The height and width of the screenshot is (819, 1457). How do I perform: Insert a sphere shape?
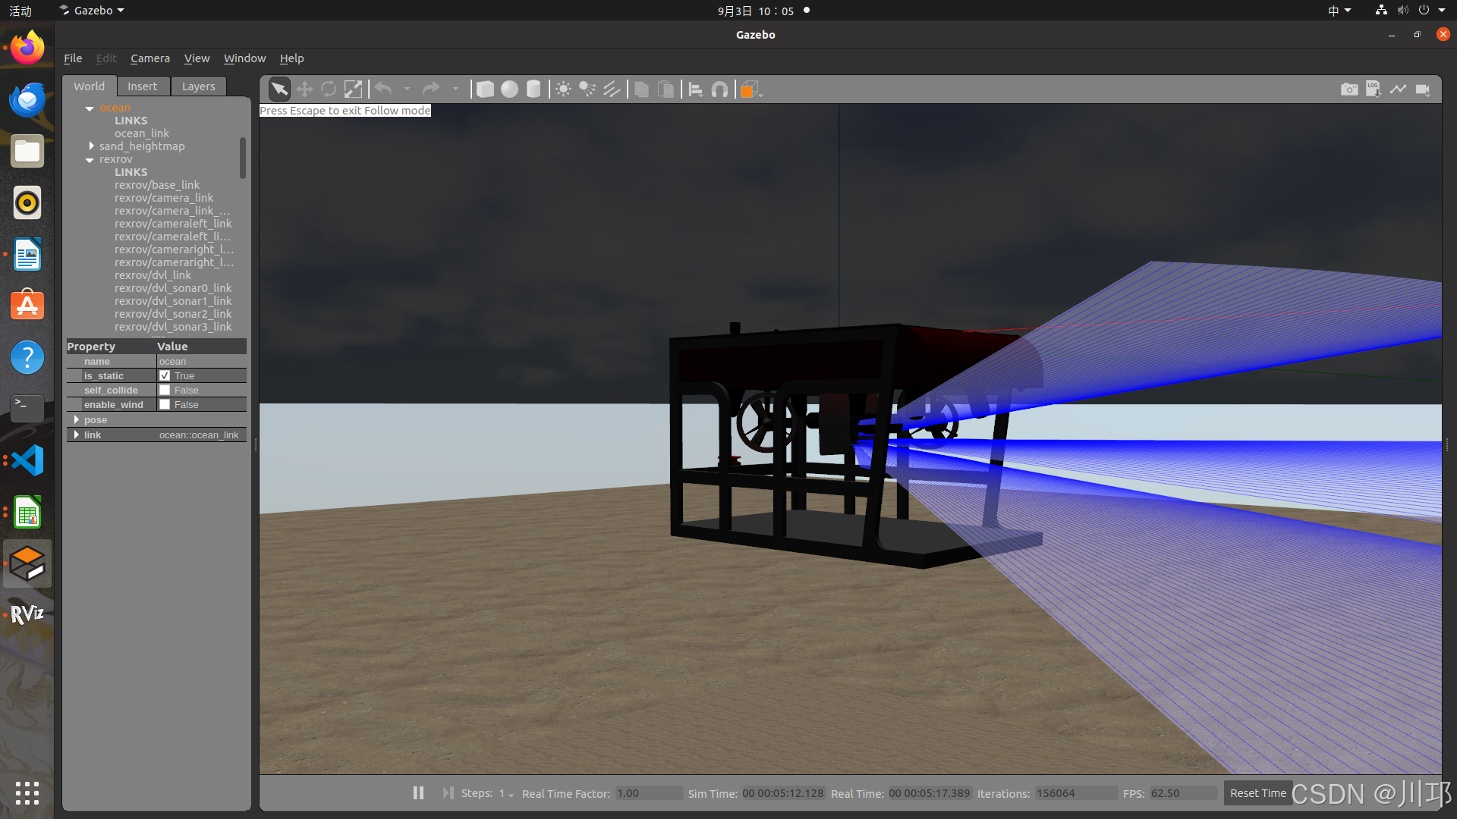[509, 89]
